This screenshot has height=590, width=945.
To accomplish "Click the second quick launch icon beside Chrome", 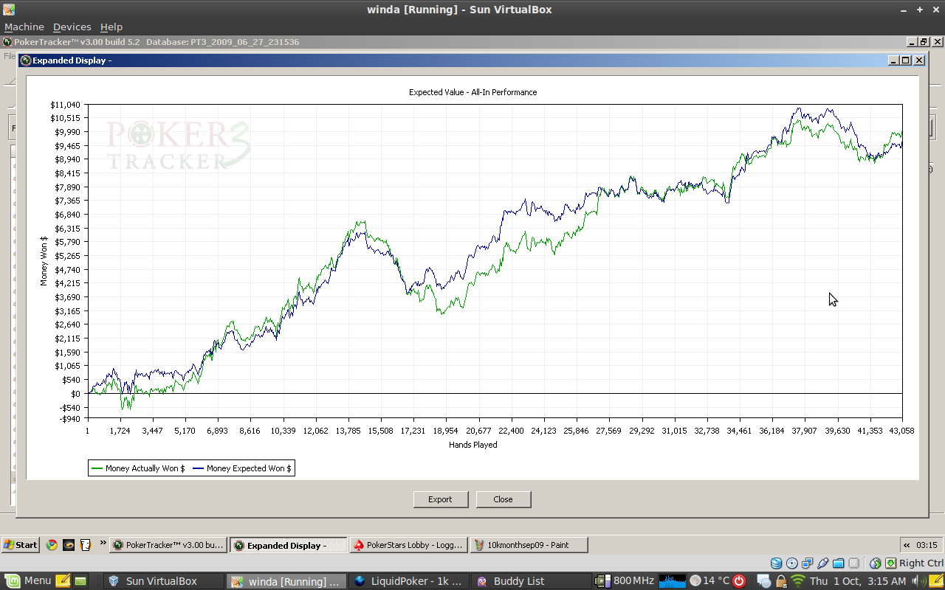I will click(x=69, y=545).
